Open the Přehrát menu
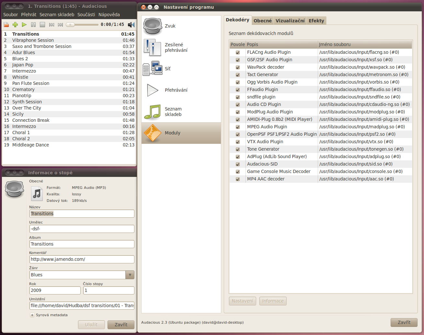The height and width of the screenshot is (335, 424). pos(29,15)
